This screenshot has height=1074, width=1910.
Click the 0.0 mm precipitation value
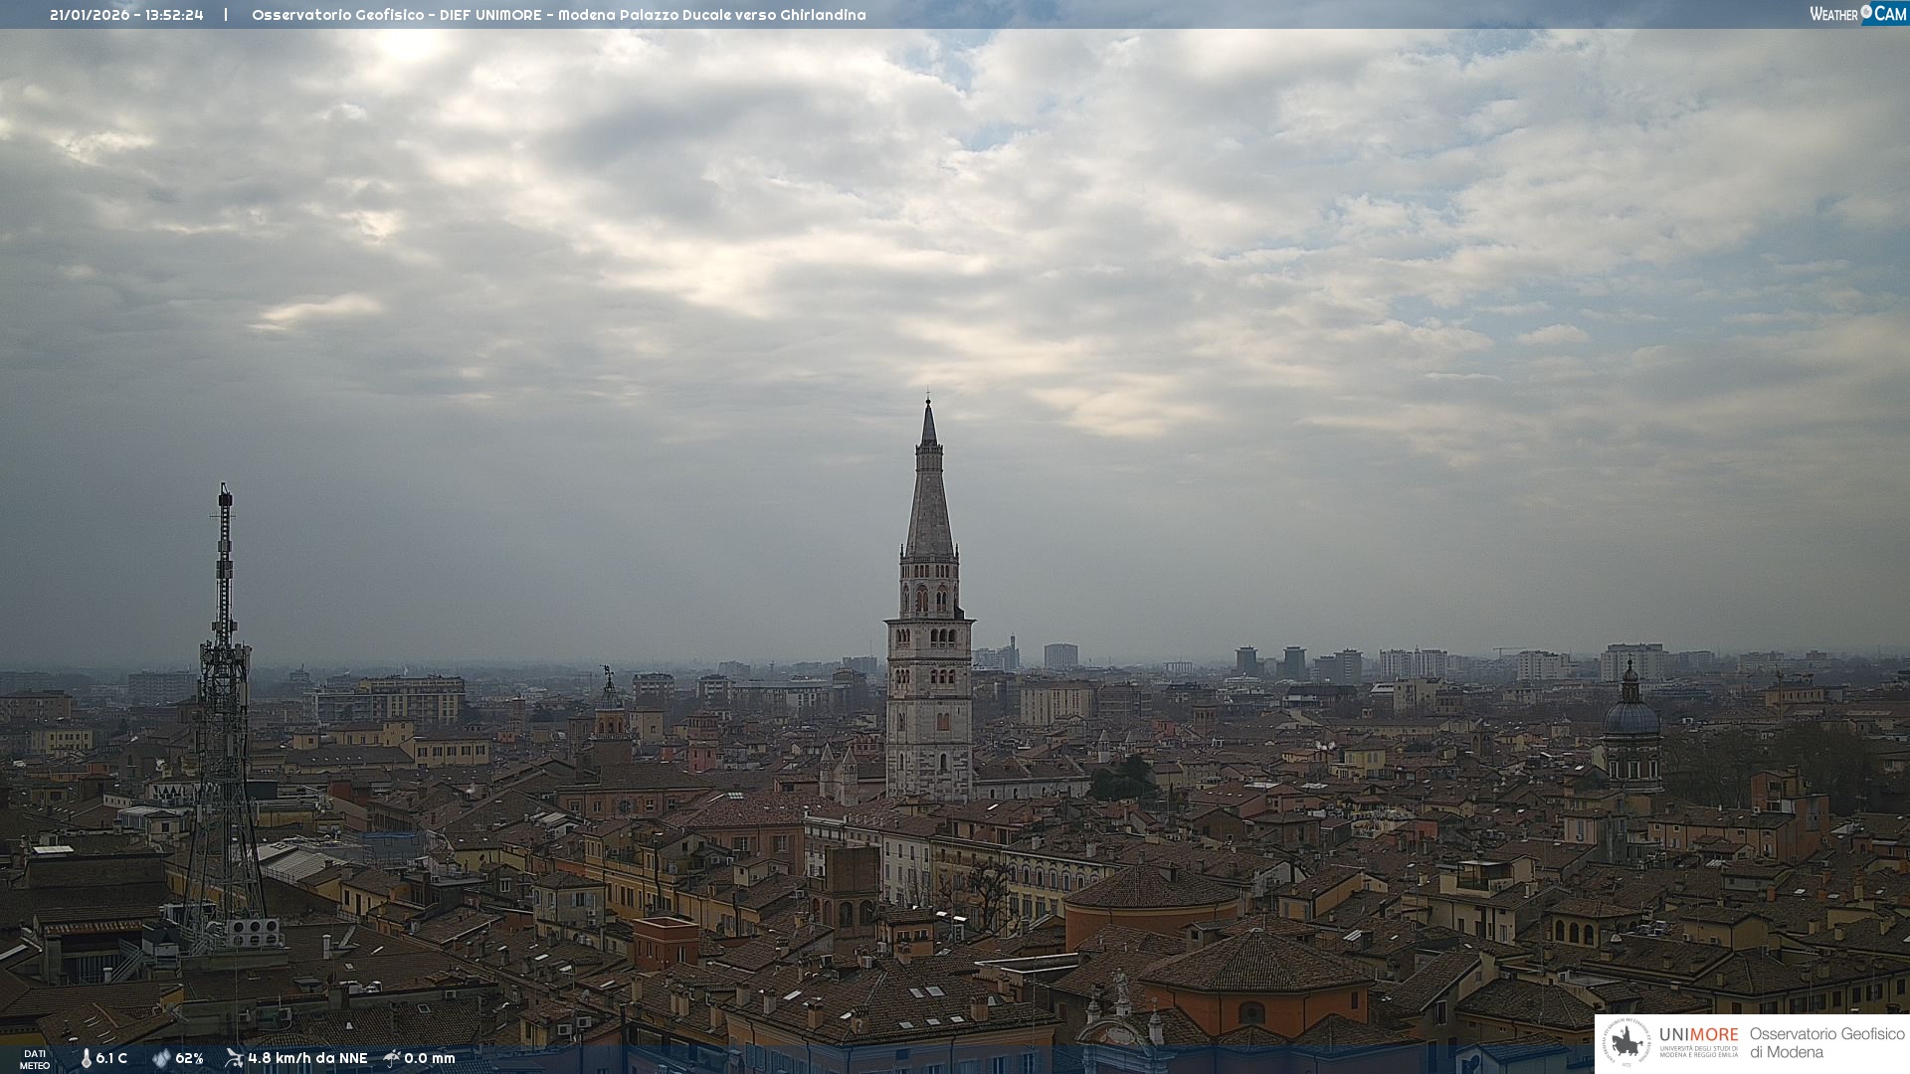pos(430,1059)
